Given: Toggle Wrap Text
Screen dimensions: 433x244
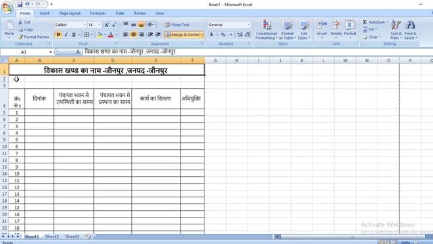Looking at the screenshot, I should pyautogui.click(x=177, y=24).
